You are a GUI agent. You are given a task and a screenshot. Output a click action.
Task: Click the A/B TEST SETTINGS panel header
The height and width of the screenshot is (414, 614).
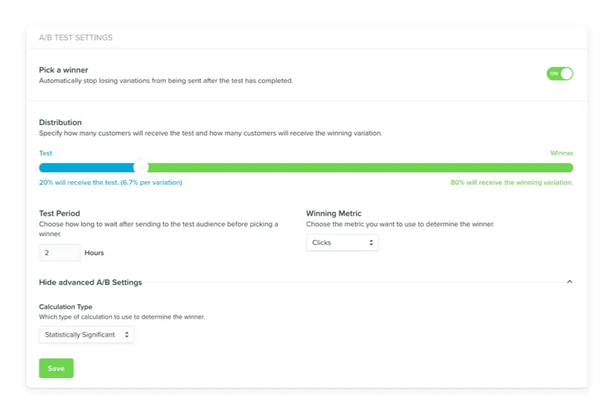(x=76, y=37)
